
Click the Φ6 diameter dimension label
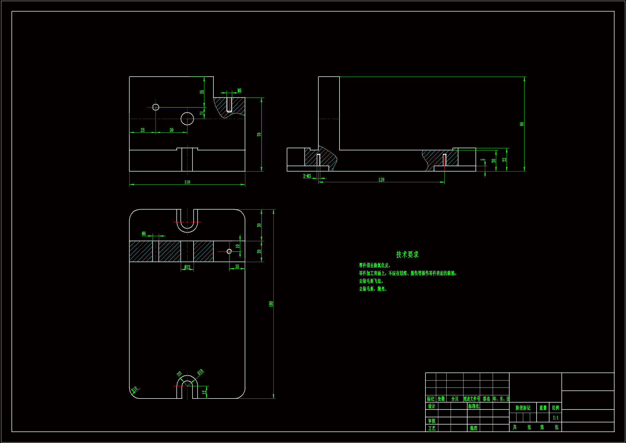(x=144, y=233)
